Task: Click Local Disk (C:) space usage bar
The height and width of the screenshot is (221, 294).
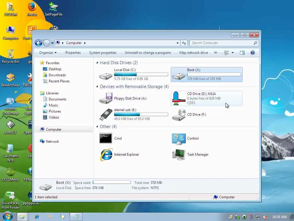Action: click(141, 75)
